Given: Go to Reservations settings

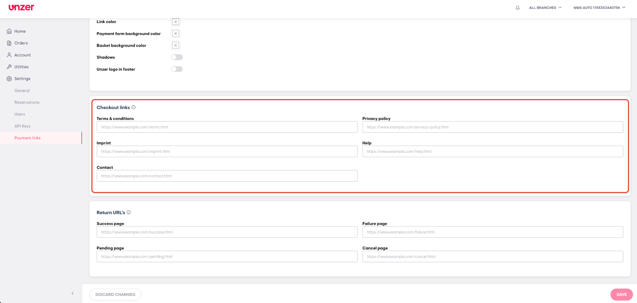Looking at the screenshot, I should 27,102.
